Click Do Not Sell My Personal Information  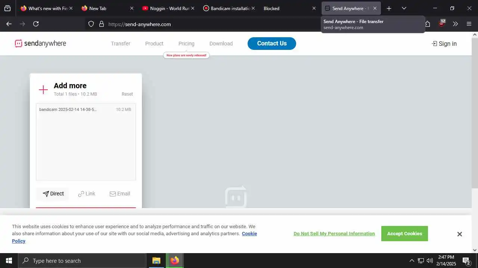(334, 234)
